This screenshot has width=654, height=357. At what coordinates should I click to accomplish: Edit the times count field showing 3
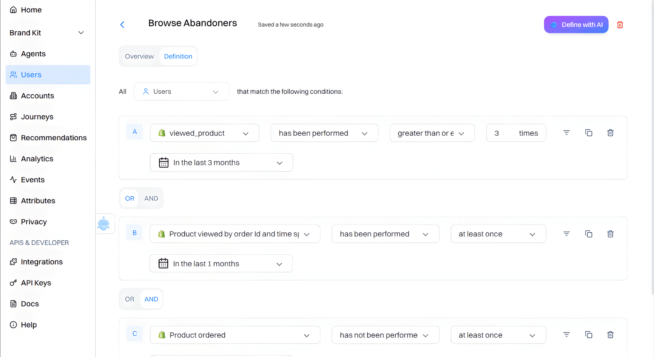click(x=516, y=133)
